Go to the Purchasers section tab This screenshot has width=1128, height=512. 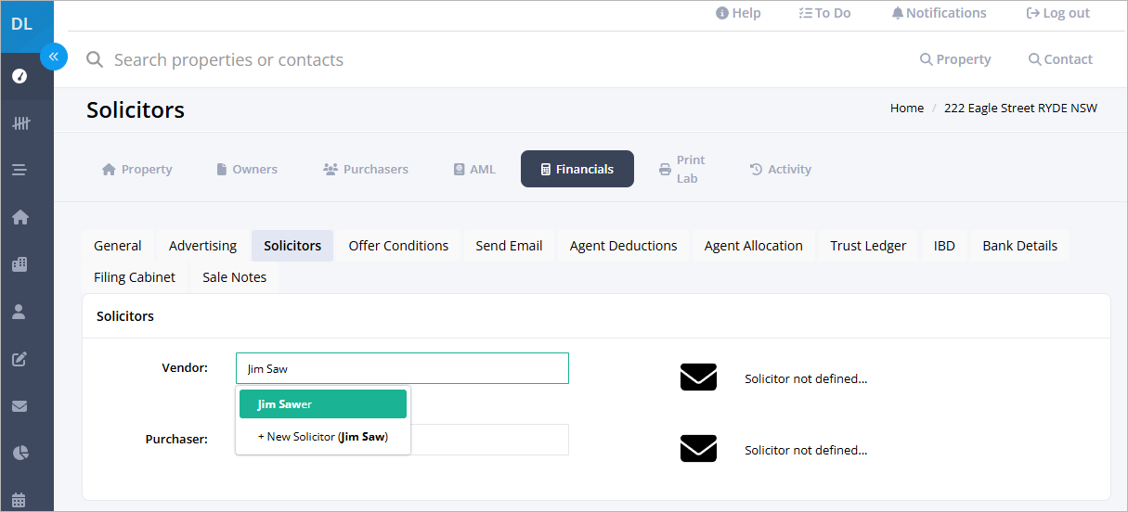366,169
